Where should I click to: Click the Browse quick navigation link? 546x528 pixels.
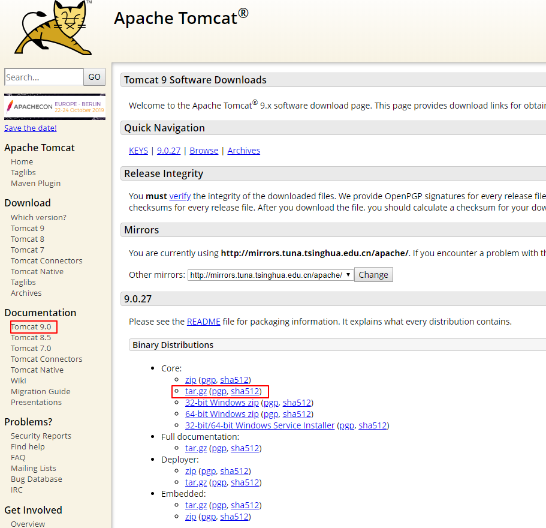(x=204, y=151)
